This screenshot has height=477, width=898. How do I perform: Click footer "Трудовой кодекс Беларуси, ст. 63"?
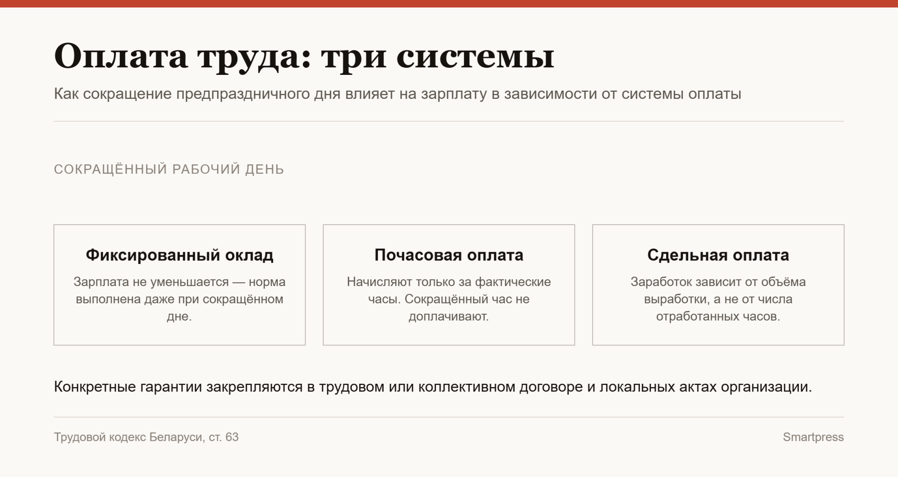[146, 437]
